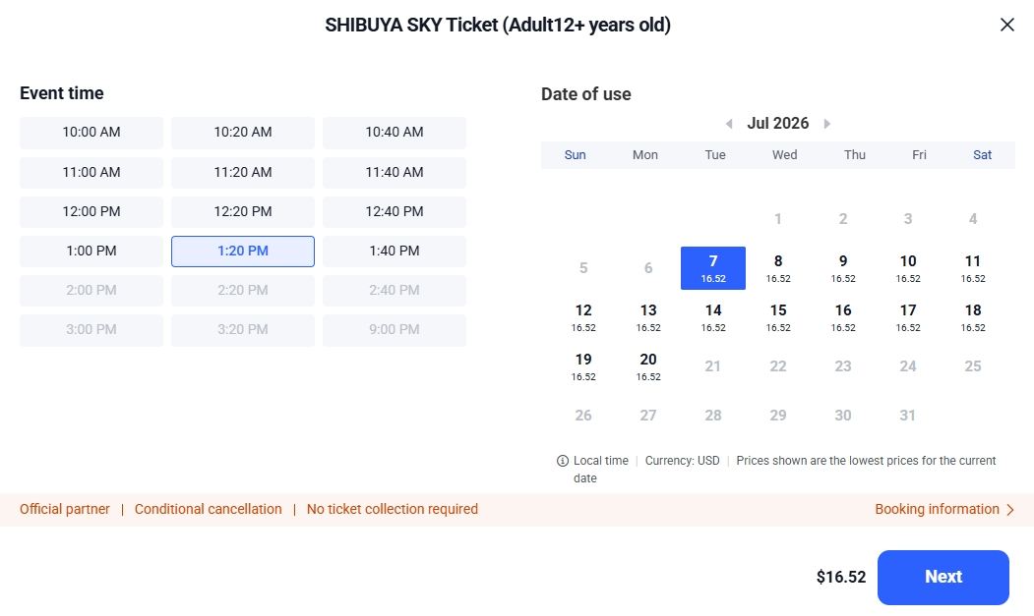Viewport: 1034px width, 616px height.
Task: Click the $16.52 total price
Action: (841, 577)
